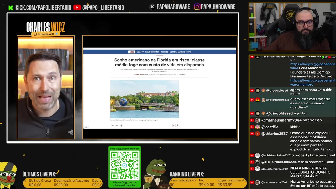Click the X logo beside PAPAHARDWARE

(152, 7)
